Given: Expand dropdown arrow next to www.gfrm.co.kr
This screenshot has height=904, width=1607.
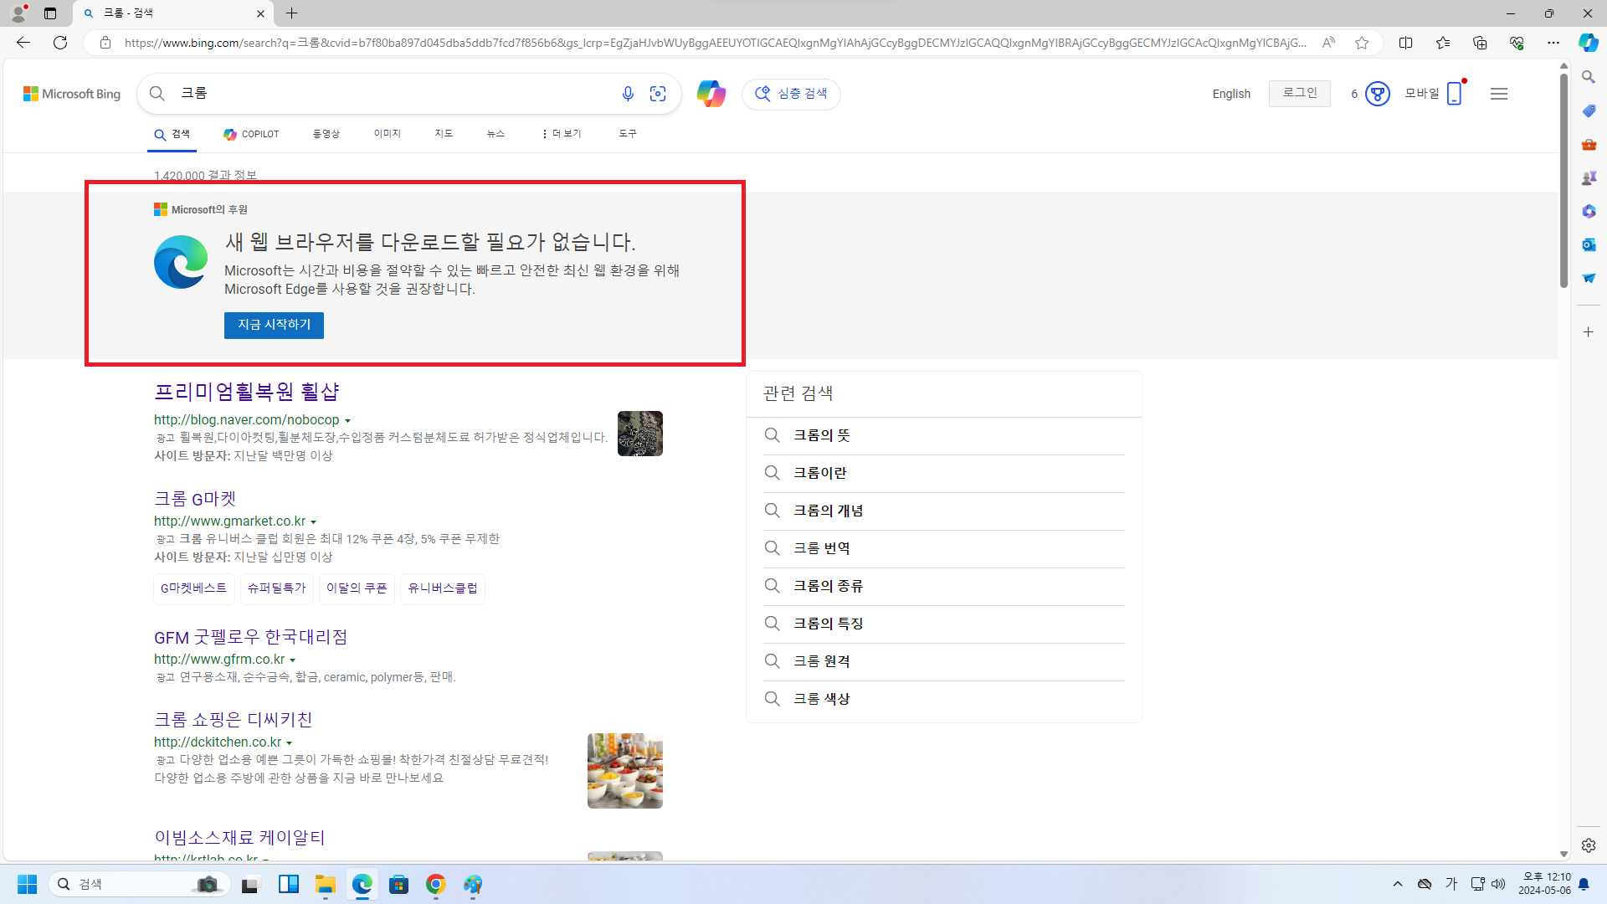Looking at the screenshot, I should (292, 660).
